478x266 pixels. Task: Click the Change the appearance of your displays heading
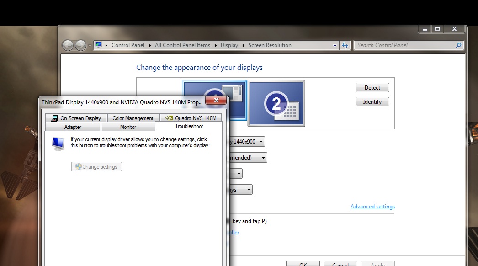(x=199, y=68)
